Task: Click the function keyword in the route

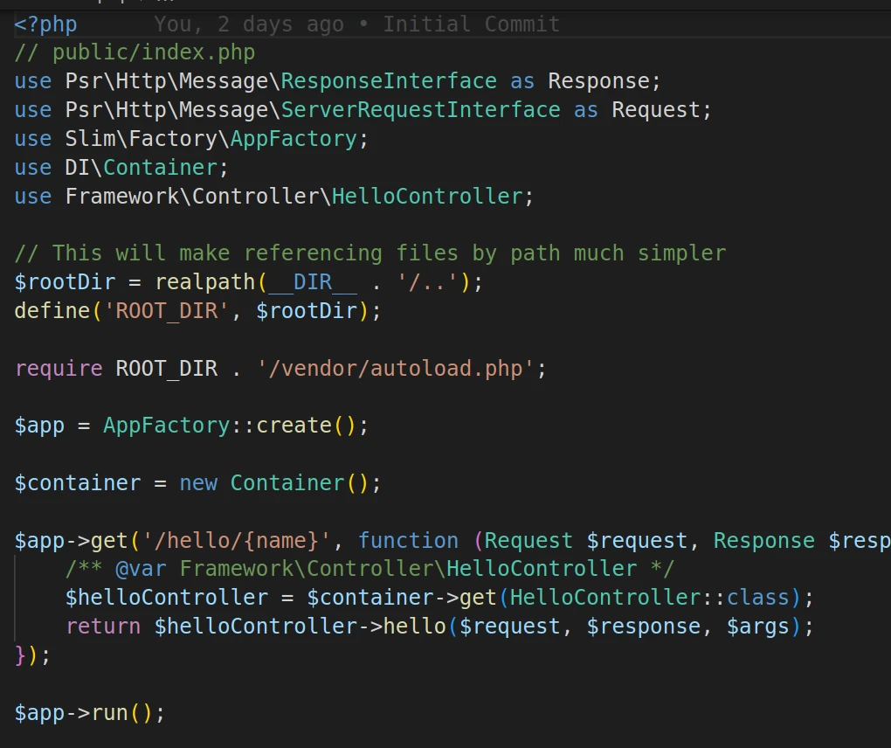Action: pyautogui.click(x=408, y=541)
